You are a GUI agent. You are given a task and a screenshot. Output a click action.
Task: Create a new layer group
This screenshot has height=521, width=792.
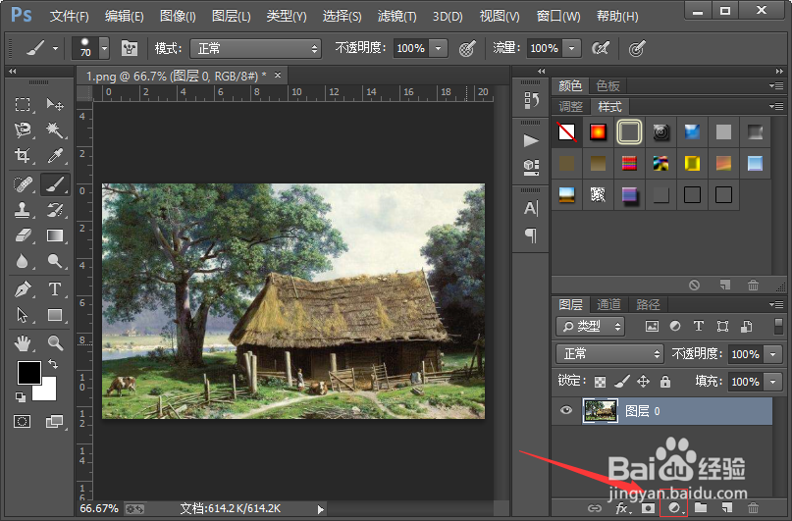(x=701, y=508)
